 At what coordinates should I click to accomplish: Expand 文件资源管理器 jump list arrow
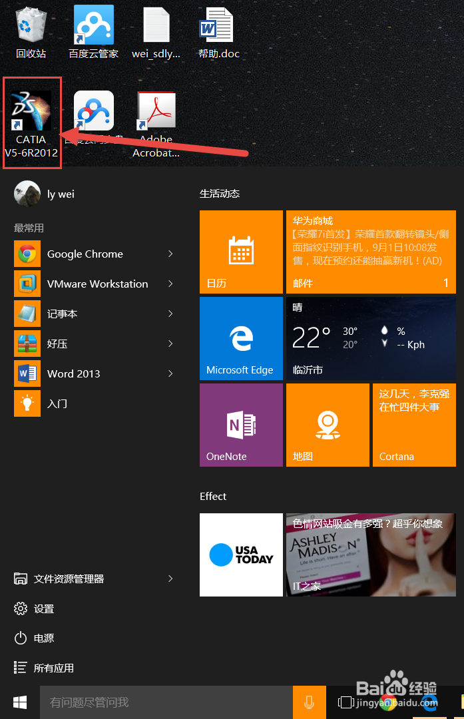pos(170,579)
